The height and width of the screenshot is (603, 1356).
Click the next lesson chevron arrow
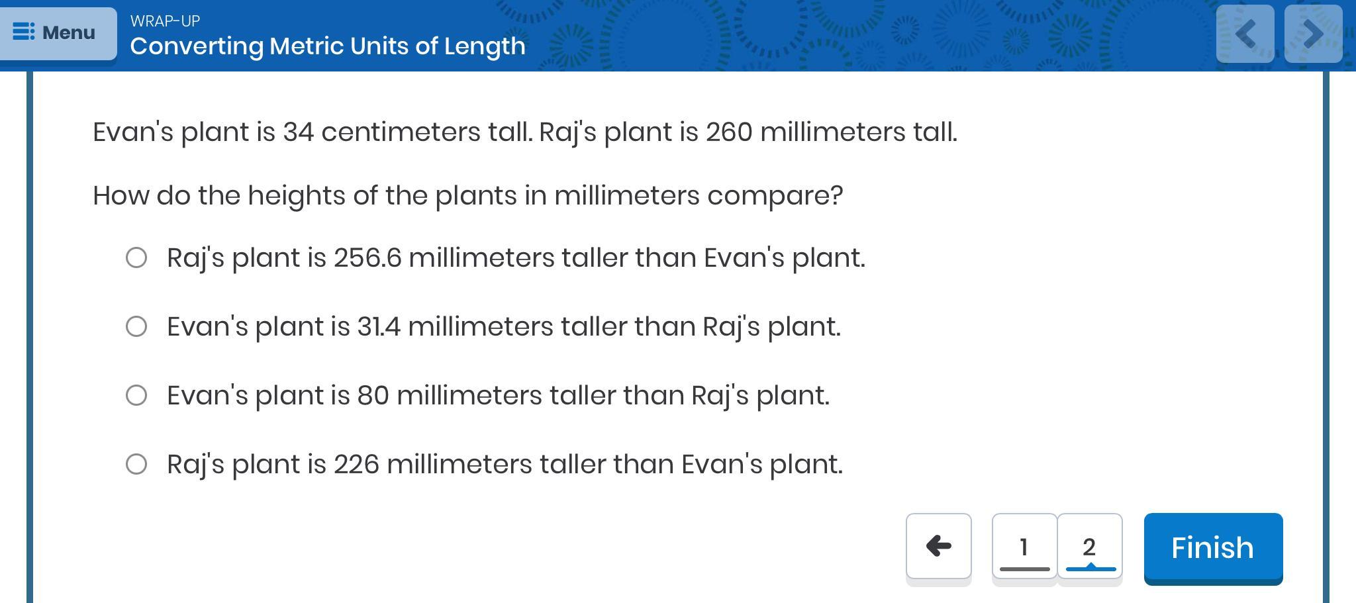(1313, 34)
